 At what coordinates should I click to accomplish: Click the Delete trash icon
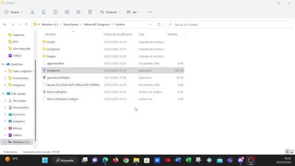[90, 12]
